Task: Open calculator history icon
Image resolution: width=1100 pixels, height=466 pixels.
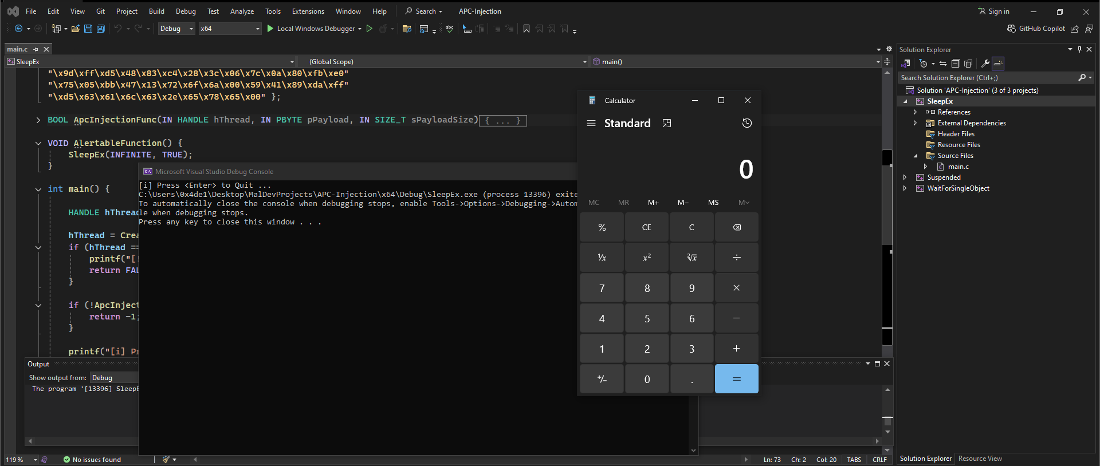Action: pyautogui.click(x=747, y=123)
